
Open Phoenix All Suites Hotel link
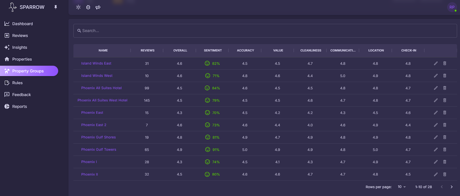pos(101,88)
